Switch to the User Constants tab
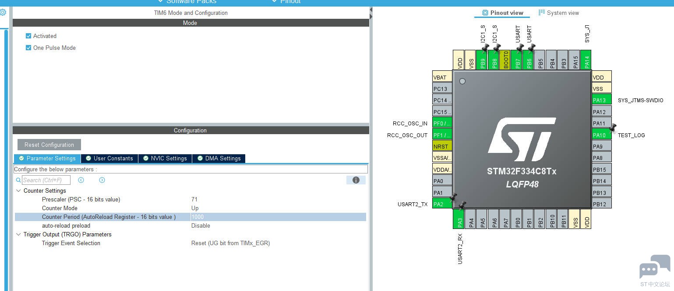The height and width of the screenshot is (291, 674). click(x=109, y=158)
